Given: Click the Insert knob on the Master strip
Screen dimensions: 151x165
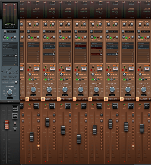Looking at the screenshot, I should (5, 37).
